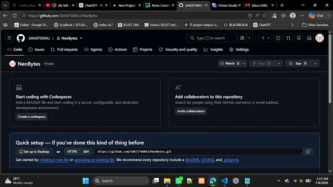Select the HTTPS clone URL option
Viewport: 333px width, 187px height.
(72, 151)
